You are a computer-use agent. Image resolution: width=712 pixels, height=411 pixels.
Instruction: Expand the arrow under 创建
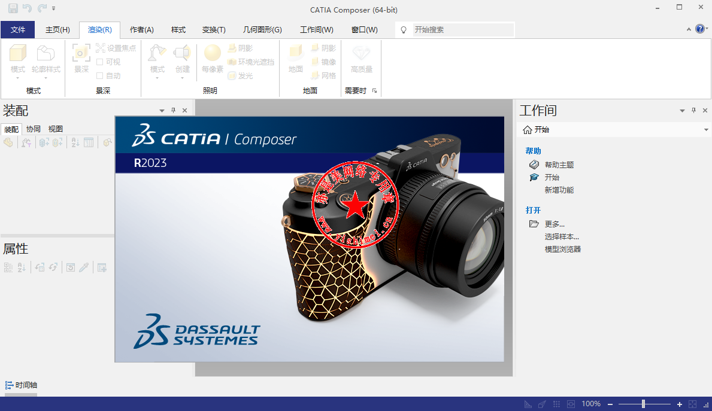click(182, 78)
